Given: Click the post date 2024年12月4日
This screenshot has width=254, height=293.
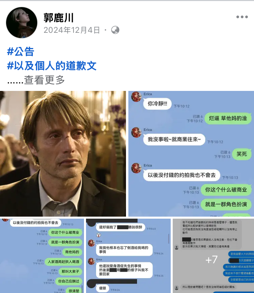Looking at the screenshot, I should (71, 30).
